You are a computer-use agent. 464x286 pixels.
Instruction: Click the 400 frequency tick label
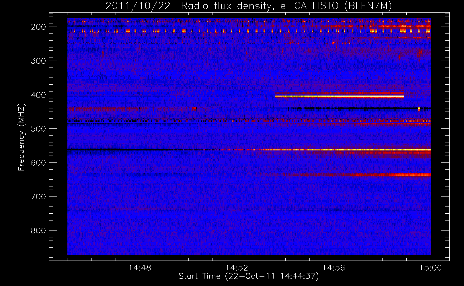tap(38, 95)
